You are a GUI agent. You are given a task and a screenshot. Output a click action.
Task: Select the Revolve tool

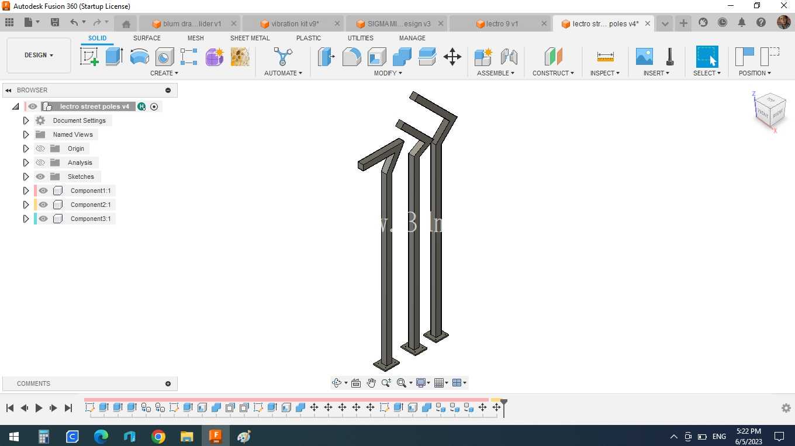point(139,57)
